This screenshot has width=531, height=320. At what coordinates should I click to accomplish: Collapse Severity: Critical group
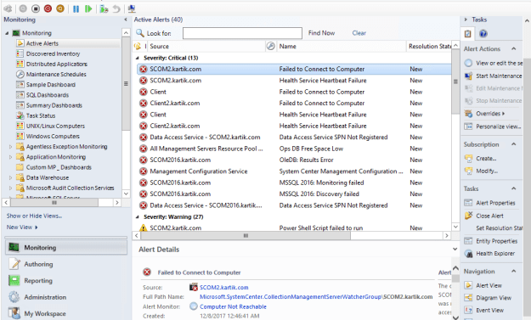(x=138, y=59)
